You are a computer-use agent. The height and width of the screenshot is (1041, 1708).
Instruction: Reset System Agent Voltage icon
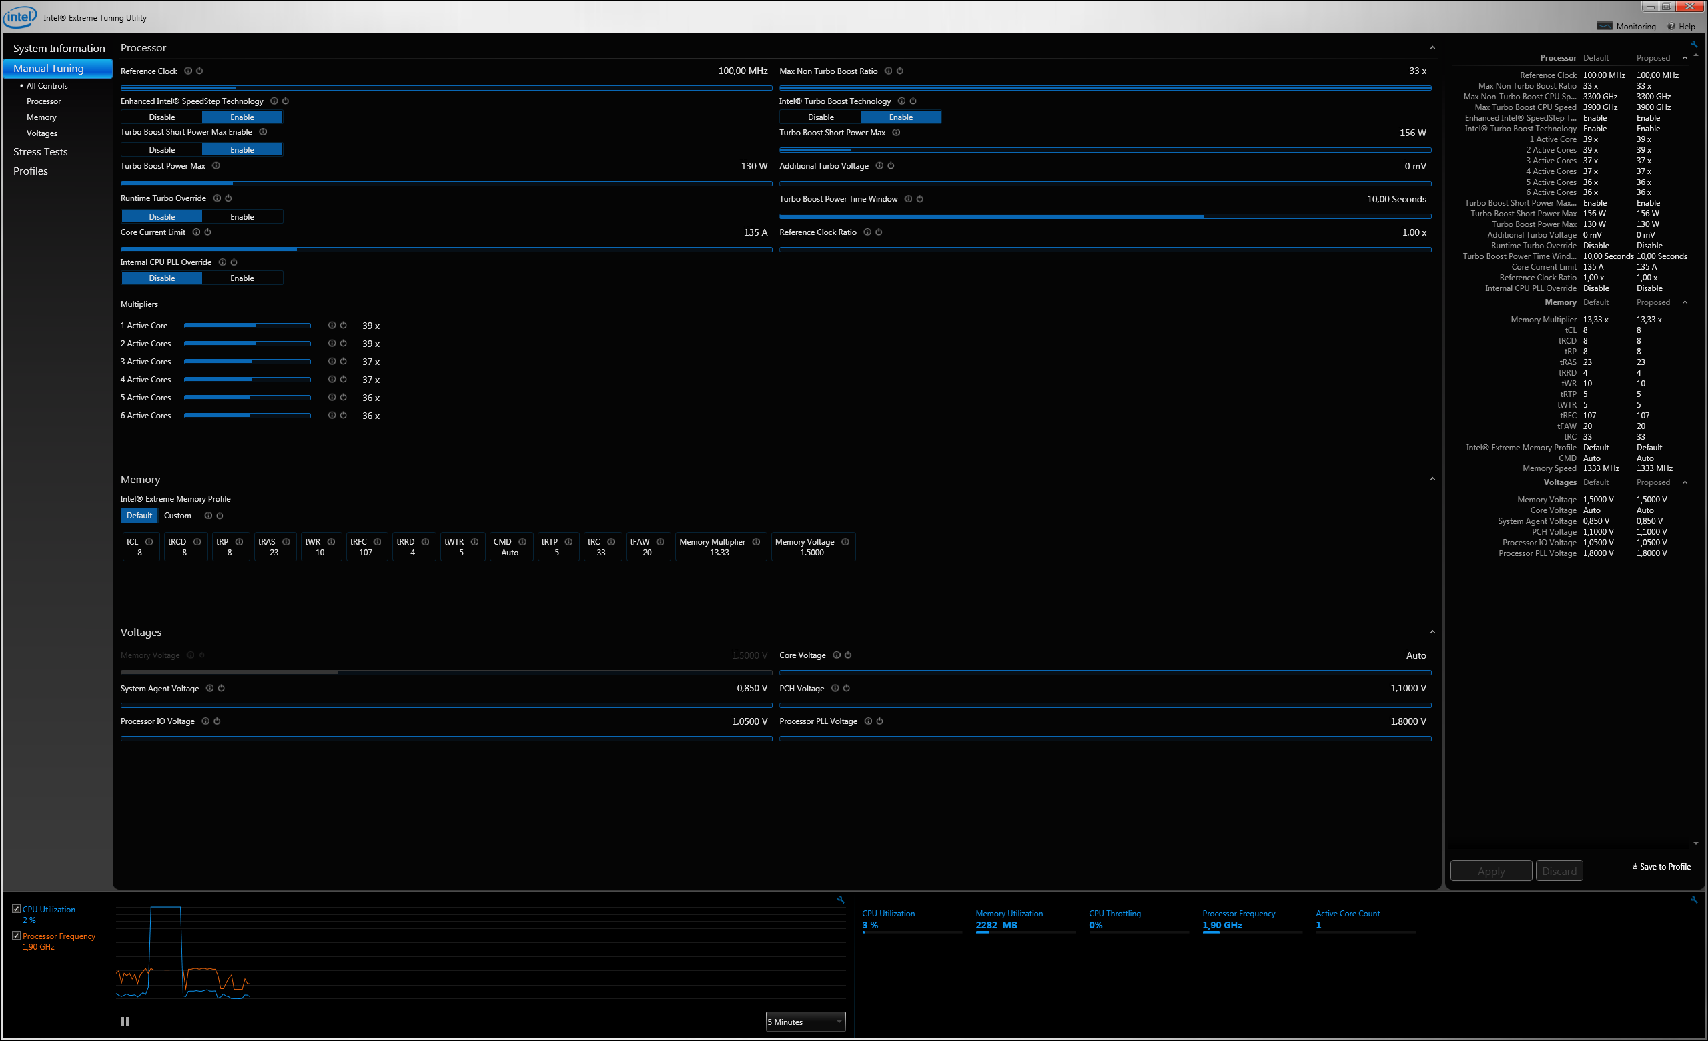coord(222,688)
